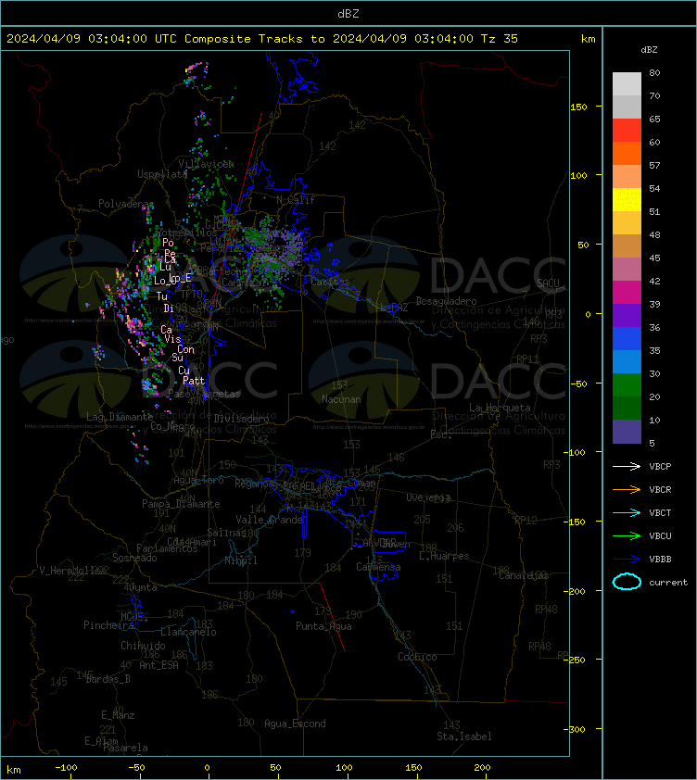The height and width of the screenshot is (780, 697).
Task: Pick the light blue 35-30 dBZ swatch
Action: coord(627,361)
